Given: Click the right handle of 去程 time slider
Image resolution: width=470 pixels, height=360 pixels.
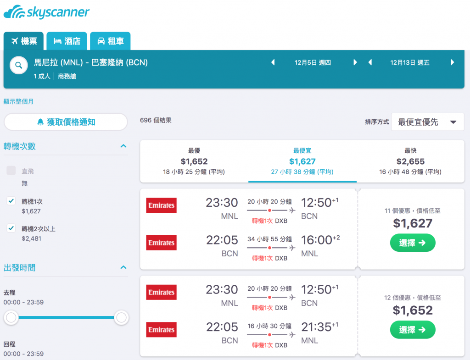Looking at the screenshot, I should [121, 317].
